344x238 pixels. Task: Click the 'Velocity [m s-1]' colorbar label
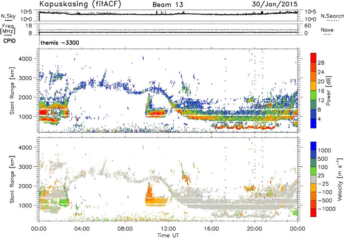click(x=340, y=179)
